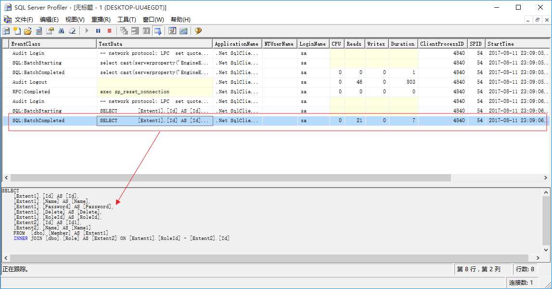
Task: Click the '连接数: 1' status bar entry
Action: pos(521,282)
